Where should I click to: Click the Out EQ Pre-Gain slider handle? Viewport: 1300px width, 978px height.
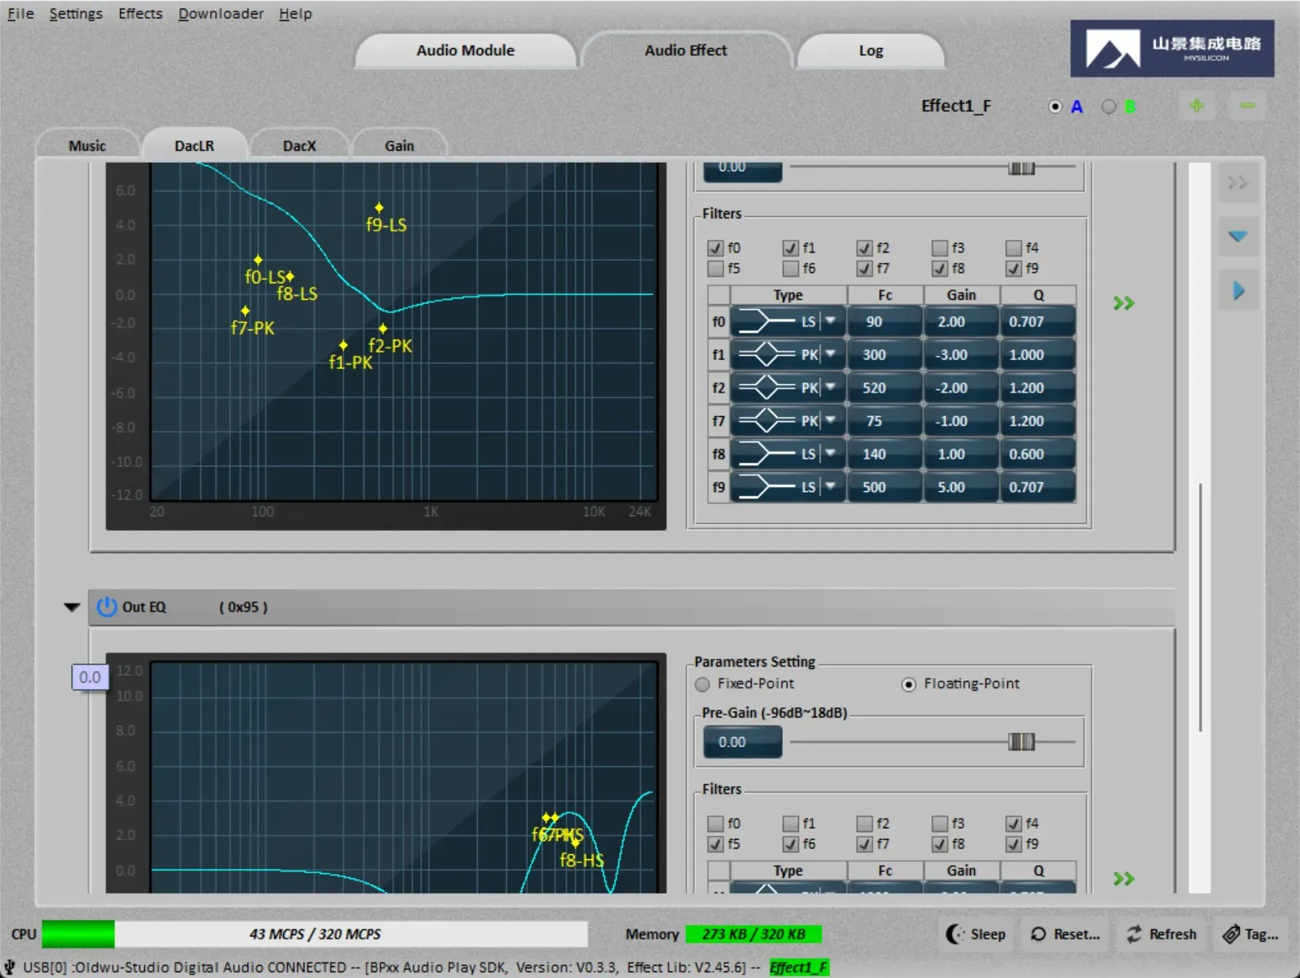point(1021,742)
